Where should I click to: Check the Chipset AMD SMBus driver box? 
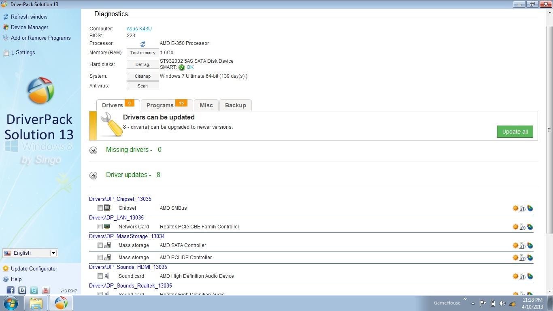(100, 208)
